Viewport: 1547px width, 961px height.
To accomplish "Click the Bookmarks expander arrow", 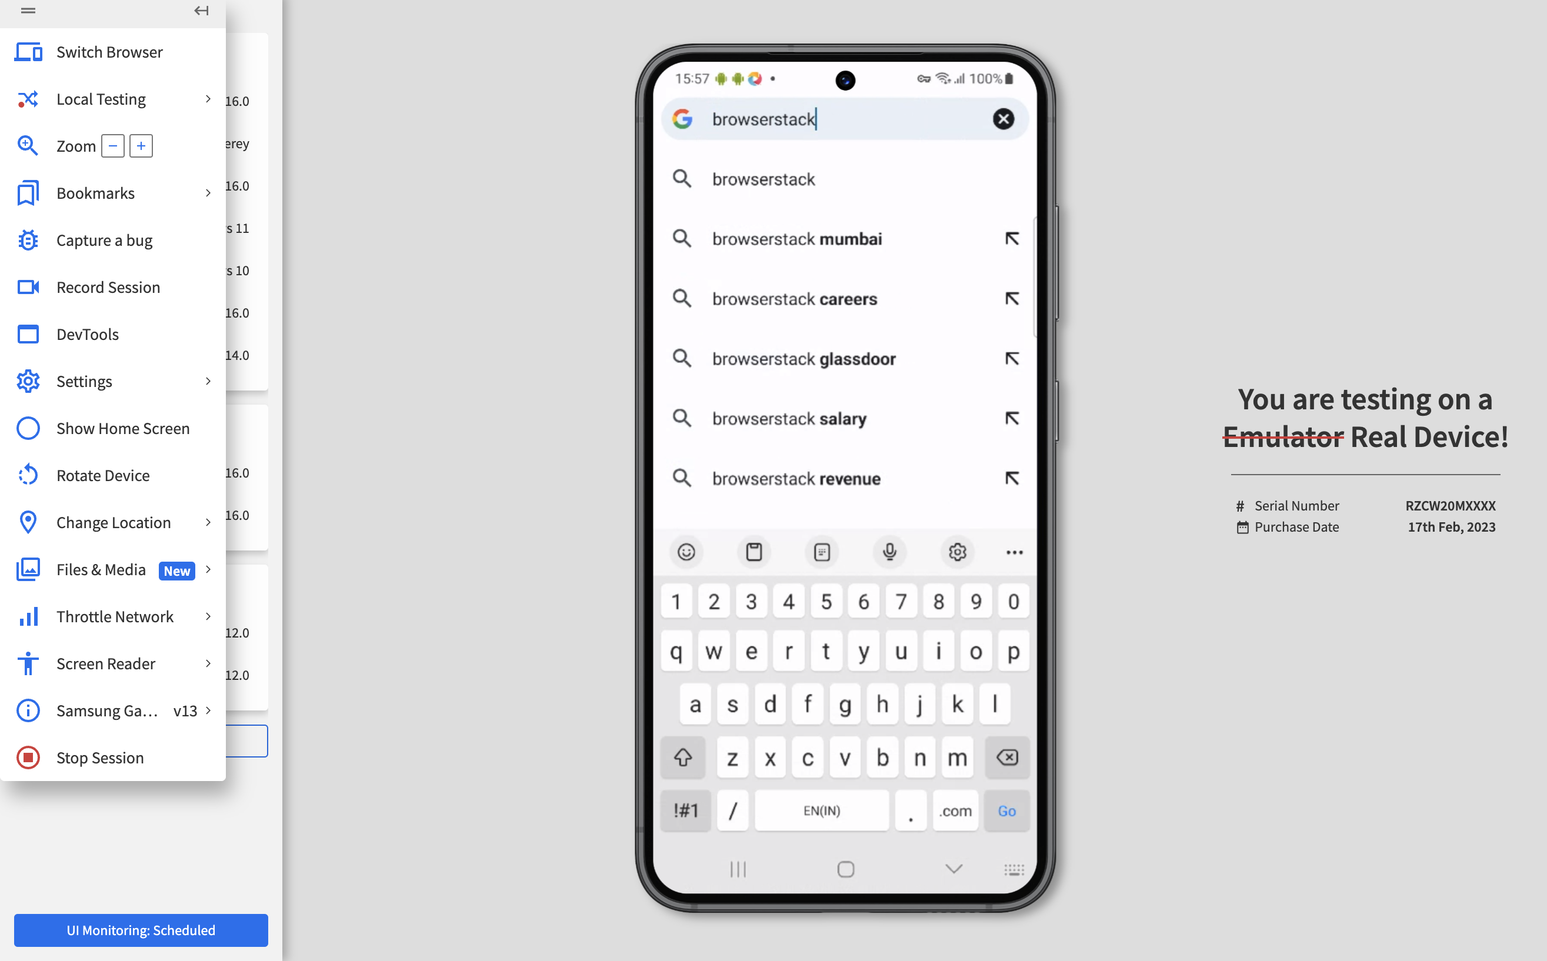I will (208, 193).
